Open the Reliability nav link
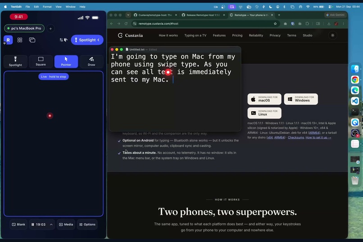 [x=256, y=36]
